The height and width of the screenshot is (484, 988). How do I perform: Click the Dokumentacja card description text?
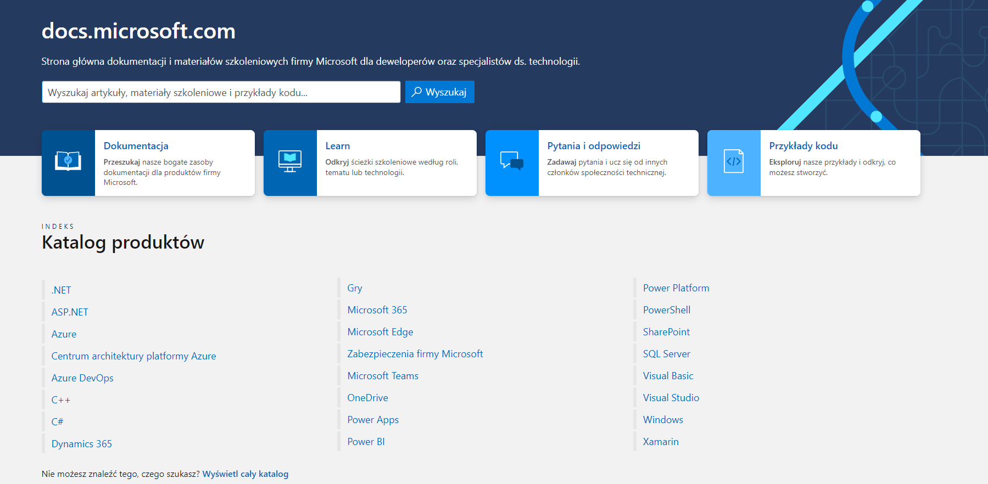click(x=162, y=172)
